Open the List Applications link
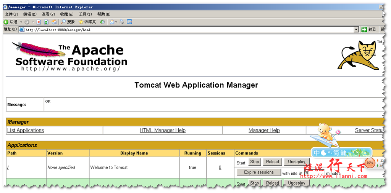Image resolution: width=391 pixels, height=193 pixels. [26, 130]
